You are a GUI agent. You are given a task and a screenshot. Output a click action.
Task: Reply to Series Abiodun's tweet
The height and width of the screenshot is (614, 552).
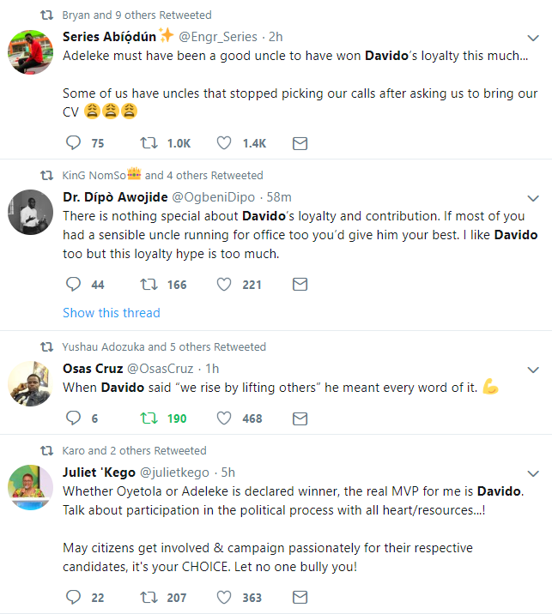73,143
